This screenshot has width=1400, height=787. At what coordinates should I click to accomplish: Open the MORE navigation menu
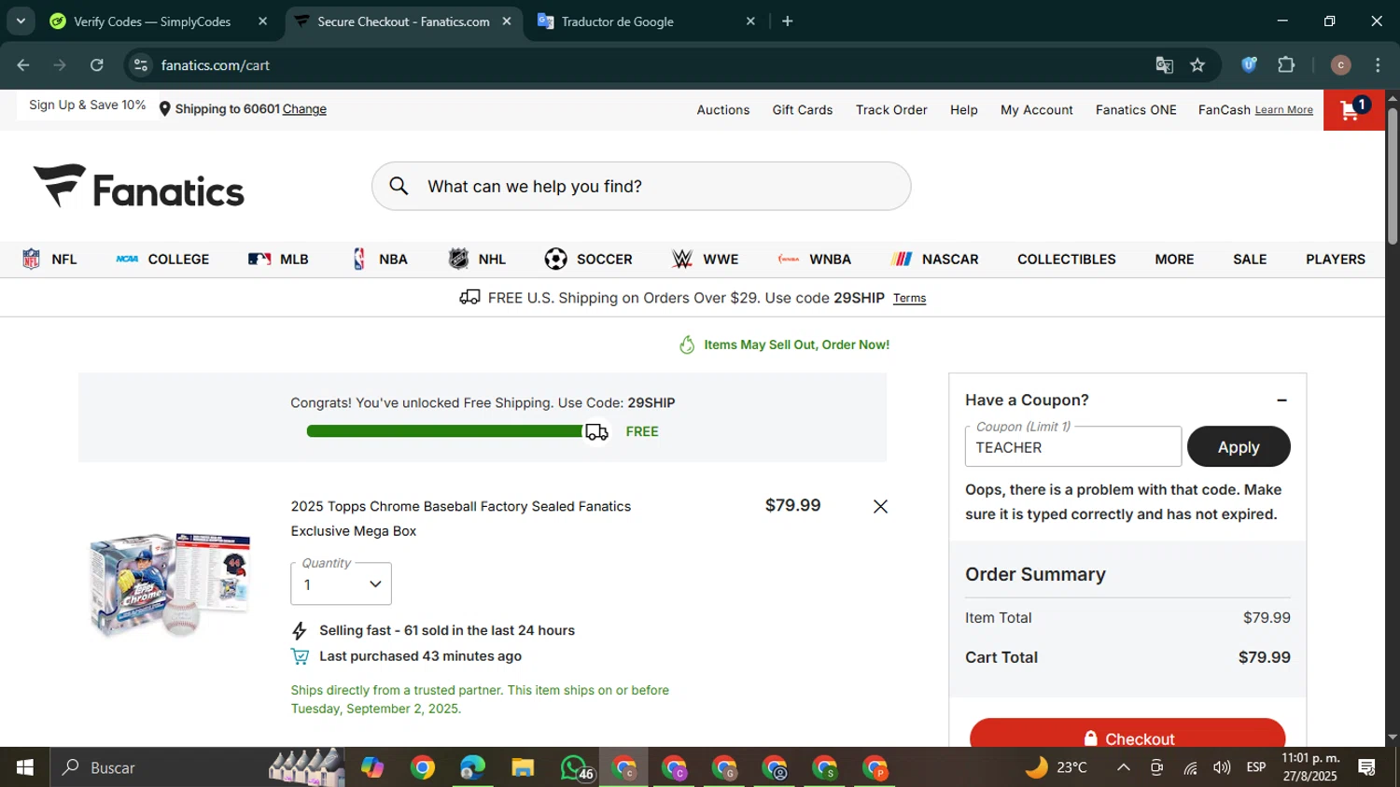coord(1174,260)
